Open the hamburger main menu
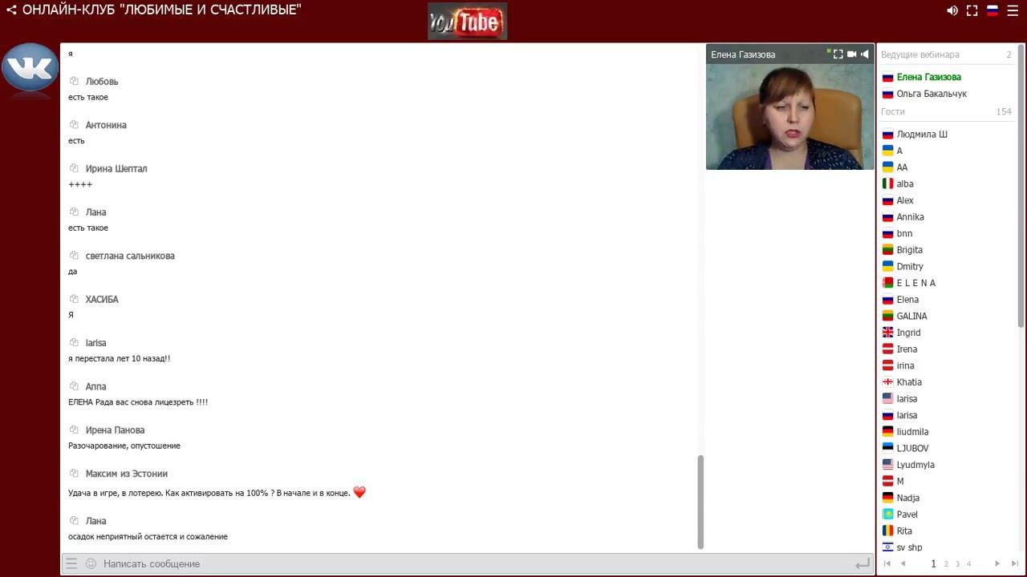The image size is (1027, 577). tap(1013, 10)
